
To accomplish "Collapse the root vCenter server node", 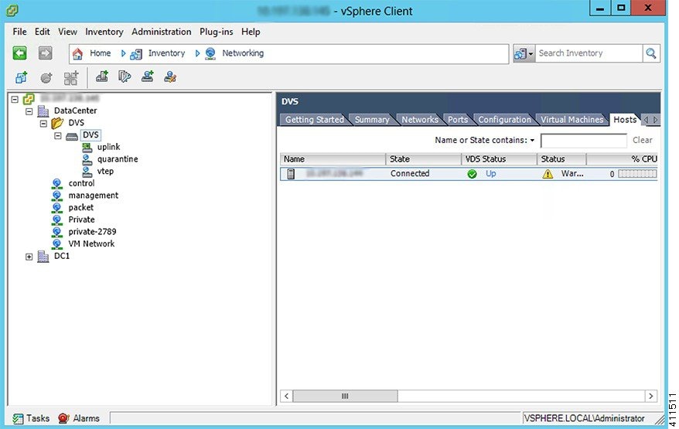I will point(15,99).
